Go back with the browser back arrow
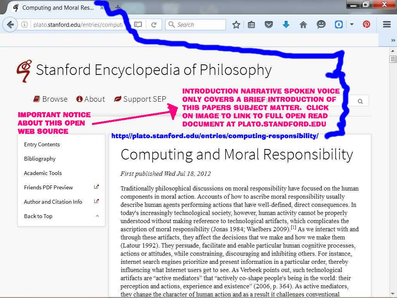 click(10, 24)
